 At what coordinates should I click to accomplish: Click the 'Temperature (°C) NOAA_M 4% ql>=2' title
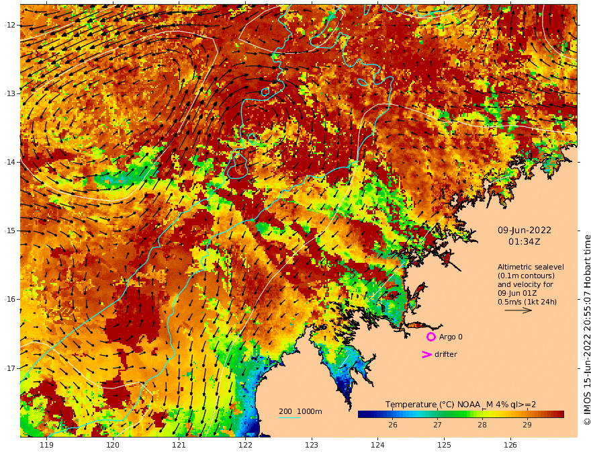click(x=461, y=405)
